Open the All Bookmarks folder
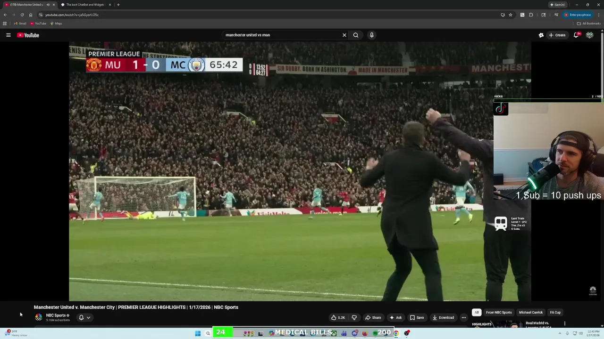 tap(589, 24)
